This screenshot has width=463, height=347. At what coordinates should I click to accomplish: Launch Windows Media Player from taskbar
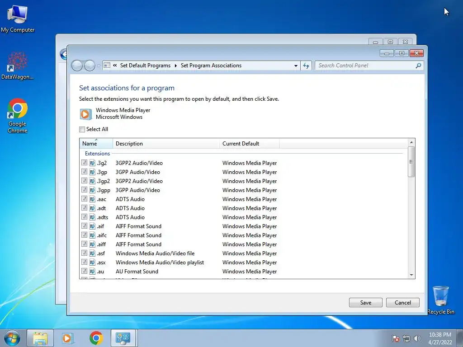tap(67, 338)
